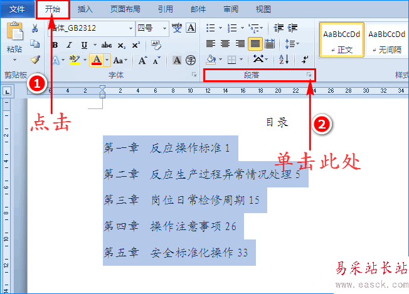Screen dimensions: 409x294
Task: Shrink font size button
Action: 156,60
